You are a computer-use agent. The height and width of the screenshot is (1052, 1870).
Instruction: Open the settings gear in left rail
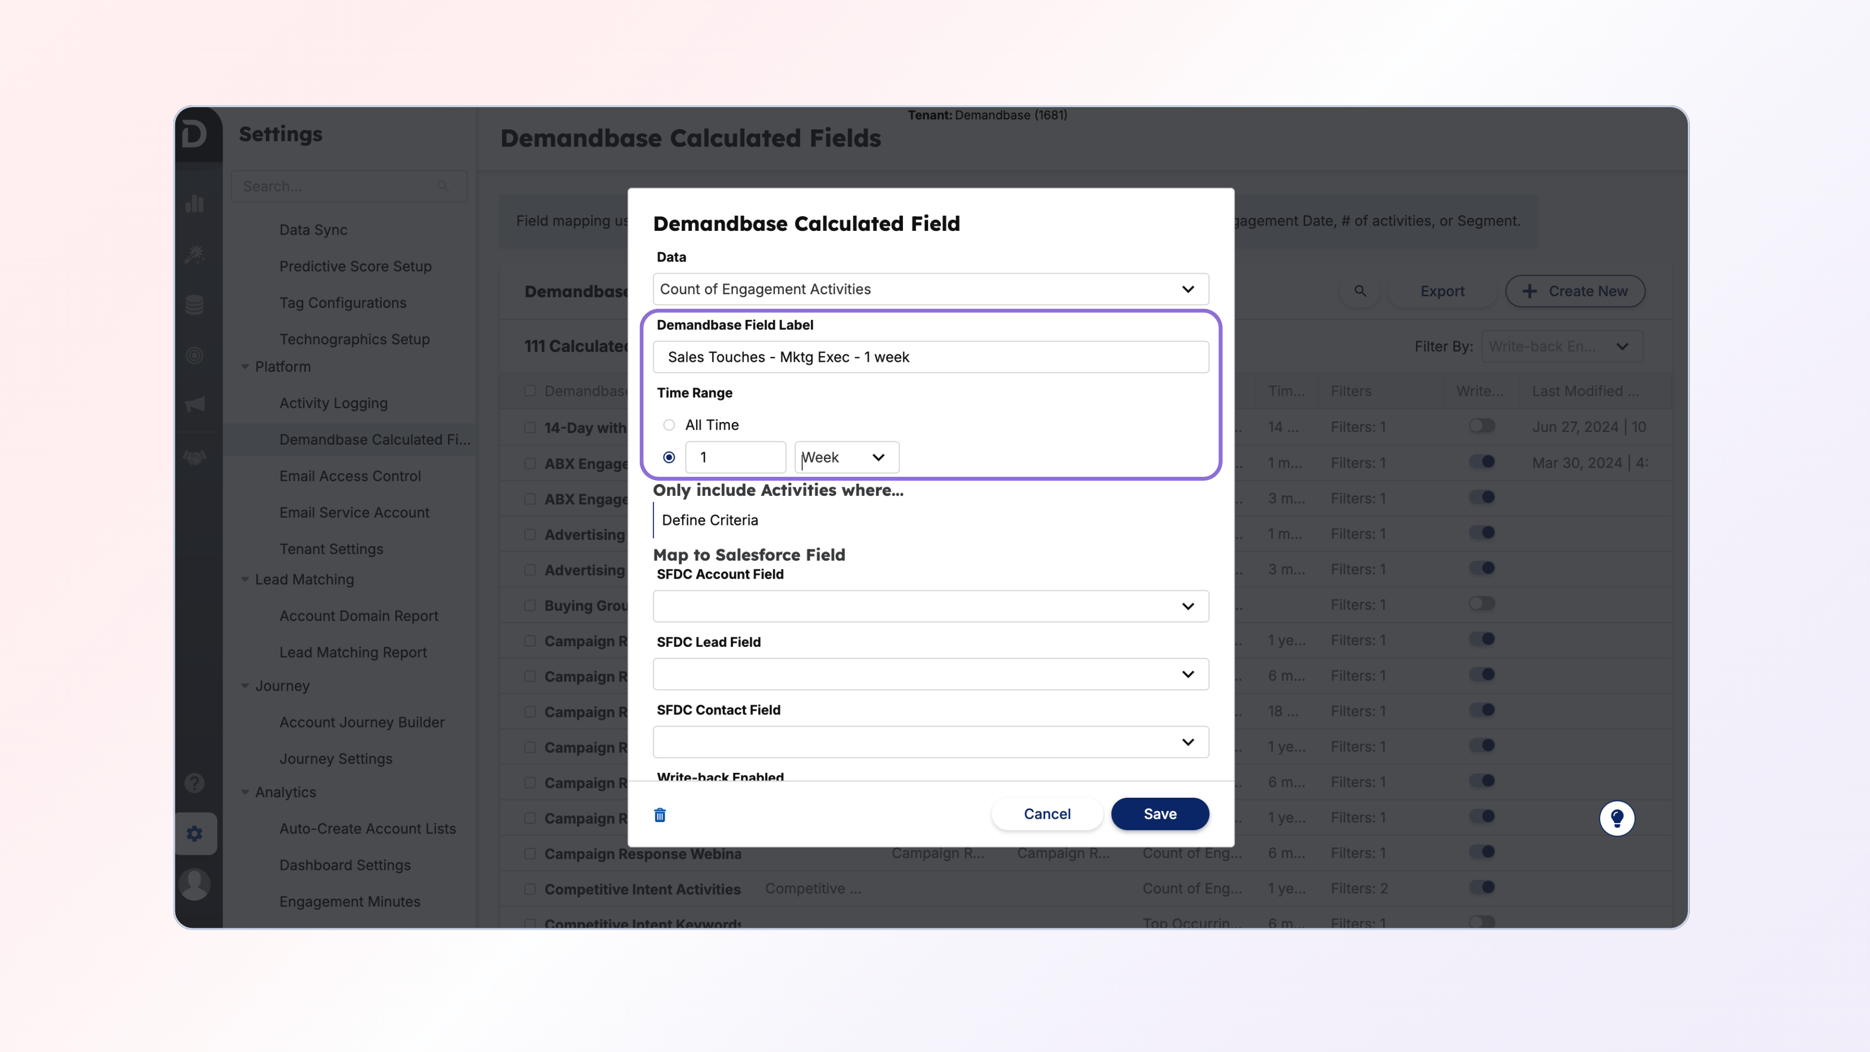point(195,833)
